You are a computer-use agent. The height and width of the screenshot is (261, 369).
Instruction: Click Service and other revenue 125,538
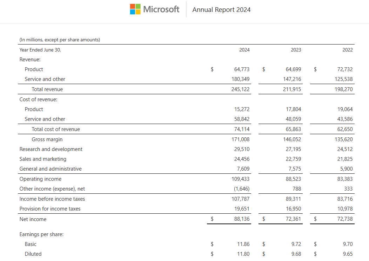point(344,79)
